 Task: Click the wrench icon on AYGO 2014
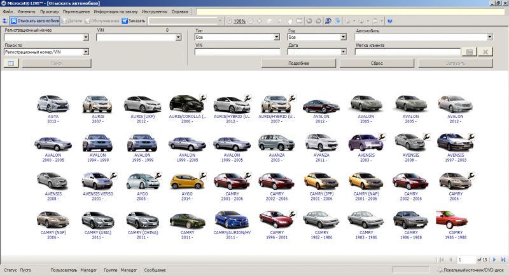202,176
